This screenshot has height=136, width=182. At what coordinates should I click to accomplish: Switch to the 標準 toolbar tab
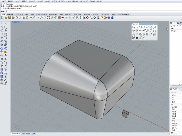(x=3, y=14)
